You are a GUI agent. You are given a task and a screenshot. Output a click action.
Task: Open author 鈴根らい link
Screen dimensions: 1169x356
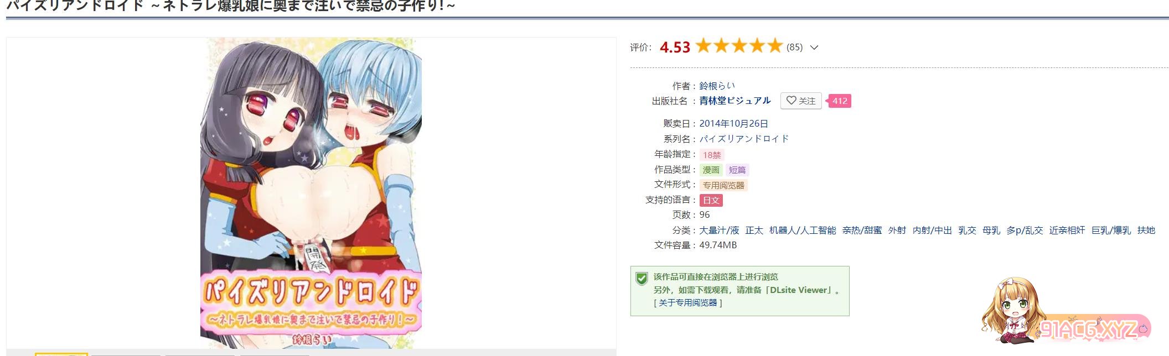[717, 86]
